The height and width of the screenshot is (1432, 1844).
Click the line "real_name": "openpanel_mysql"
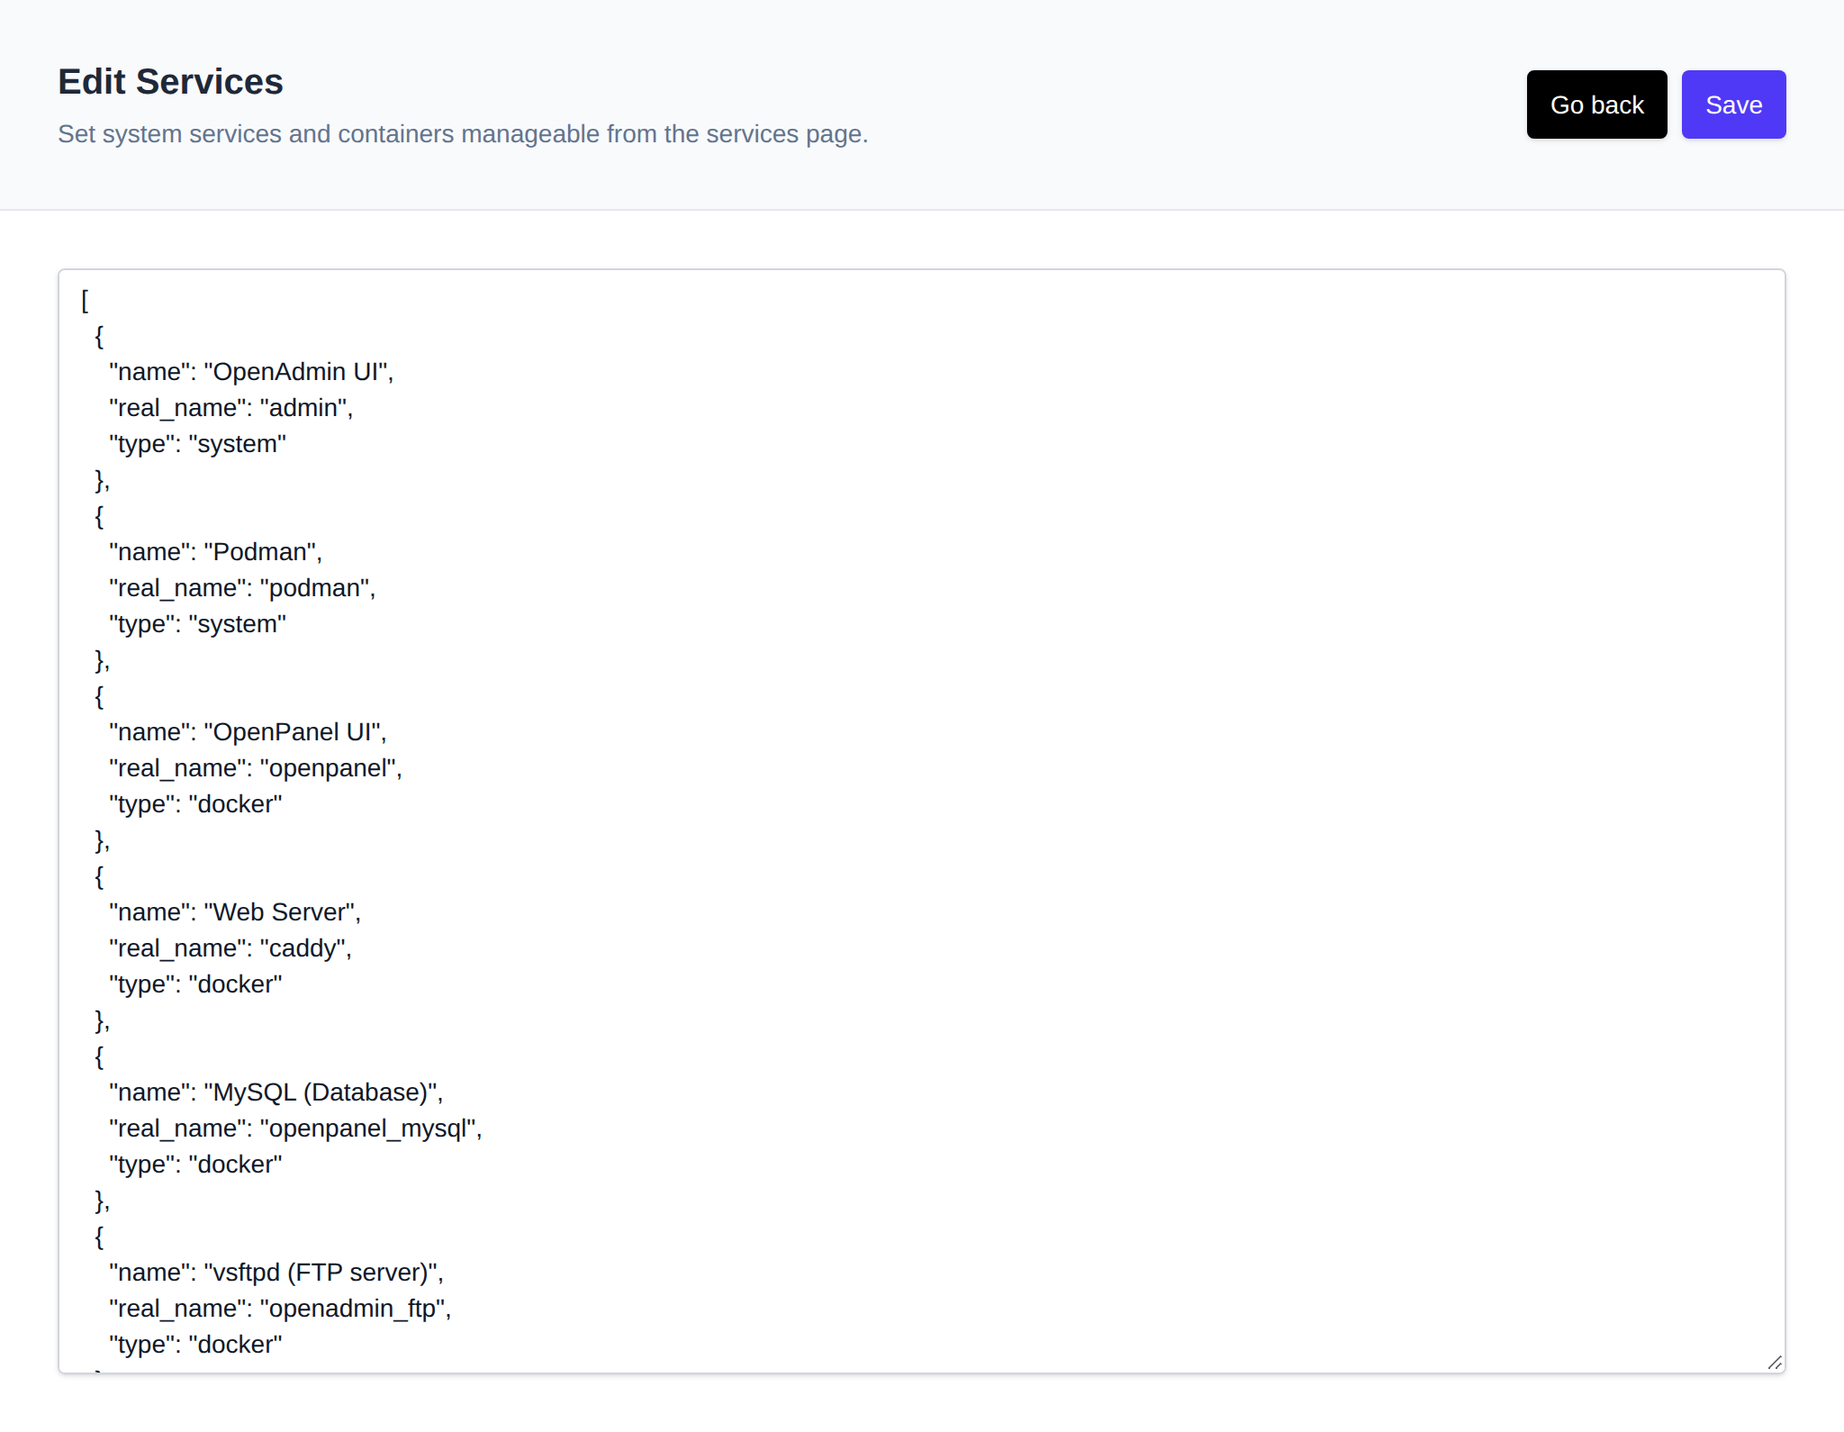tap(295, 1128)
